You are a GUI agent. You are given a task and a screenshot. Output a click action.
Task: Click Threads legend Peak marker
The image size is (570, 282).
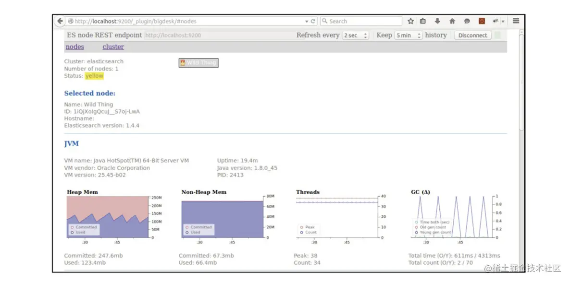(x=302, y=227)
